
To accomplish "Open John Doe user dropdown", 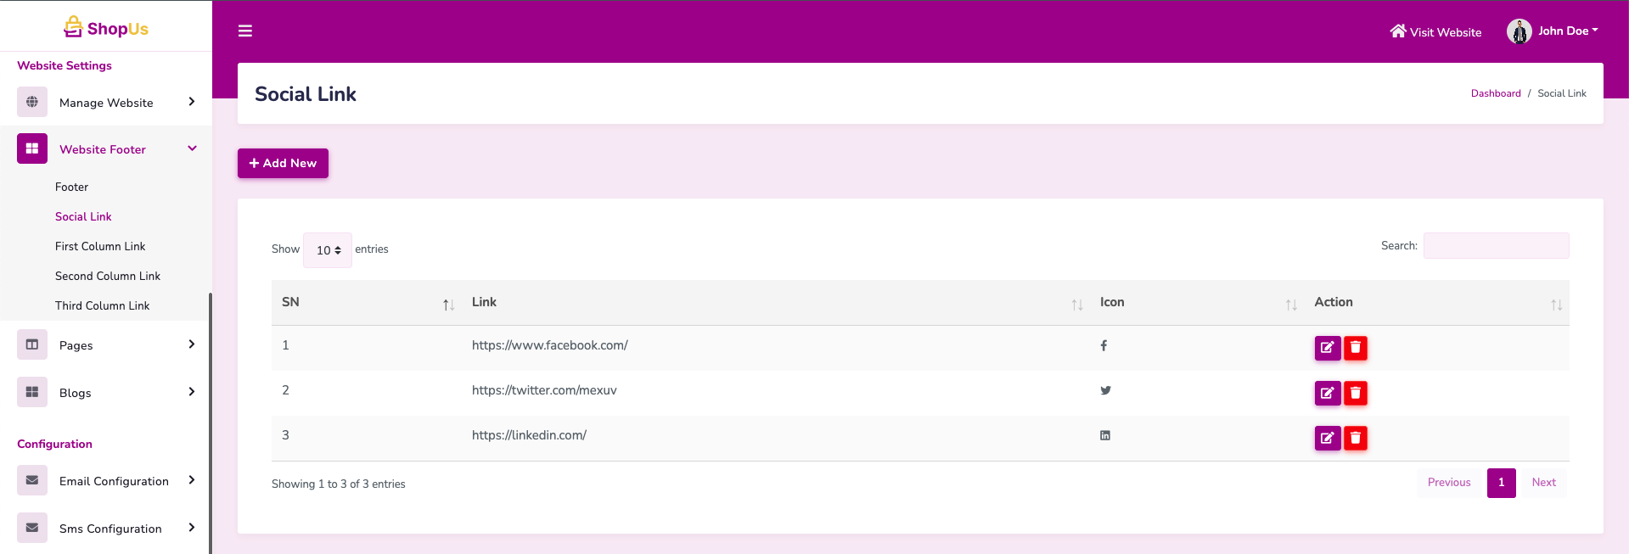I will tap(1553, 31).
